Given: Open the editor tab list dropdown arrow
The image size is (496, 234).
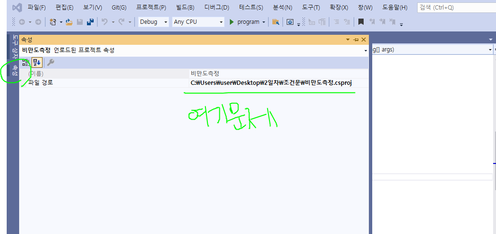Looking at the screenshot, I should point(491,40).
